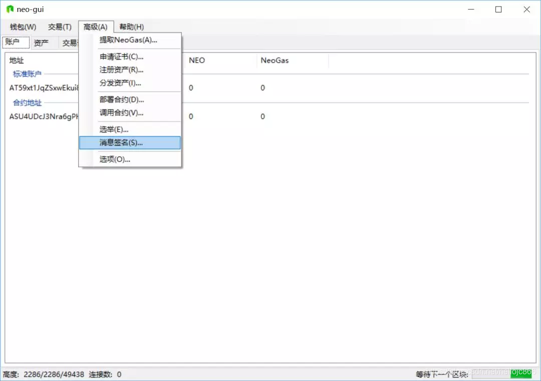Open 选项(O)... from the menu
The height and width of the screenshot is (381, 541).
tap(130, 159)
